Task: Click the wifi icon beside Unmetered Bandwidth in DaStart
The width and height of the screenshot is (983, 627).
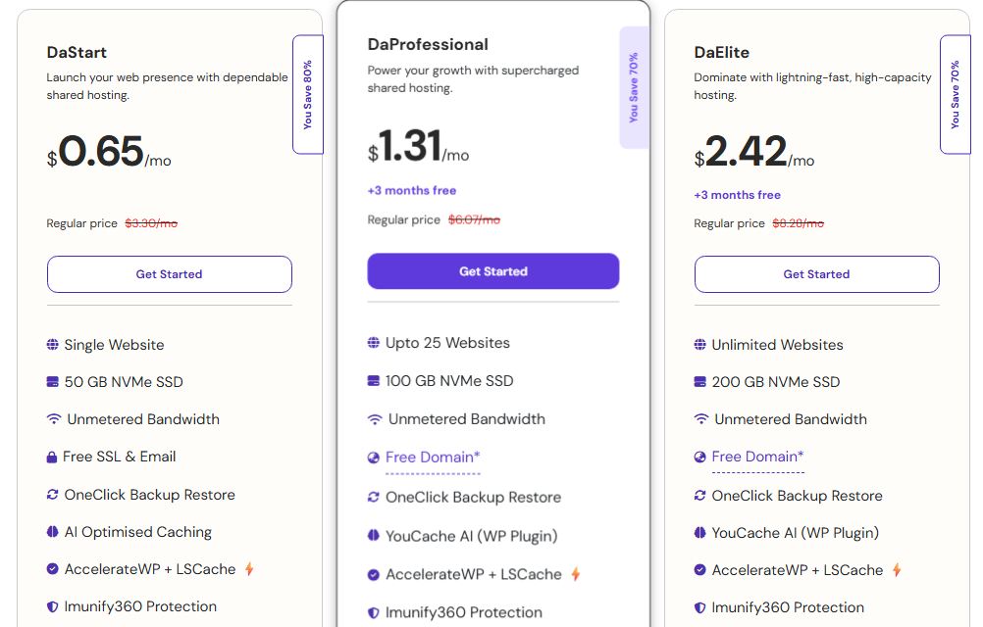Action: click(52, 419)
